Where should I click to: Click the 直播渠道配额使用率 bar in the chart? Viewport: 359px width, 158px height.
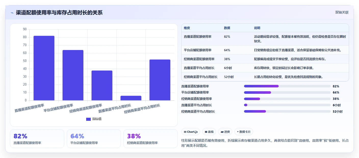click(44, 68)
